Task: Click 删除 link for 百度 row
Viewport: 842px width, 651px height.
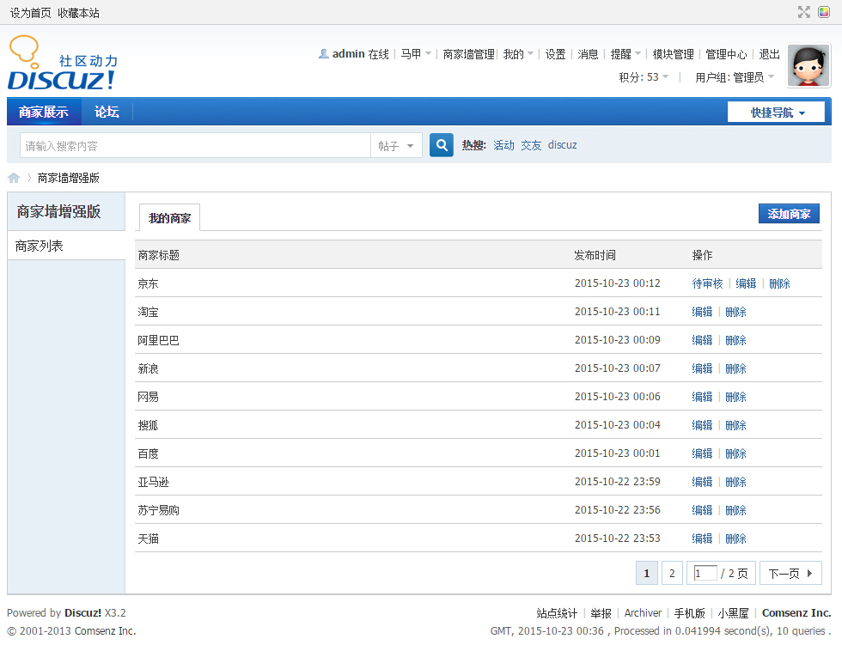Action: pos(735,453)
